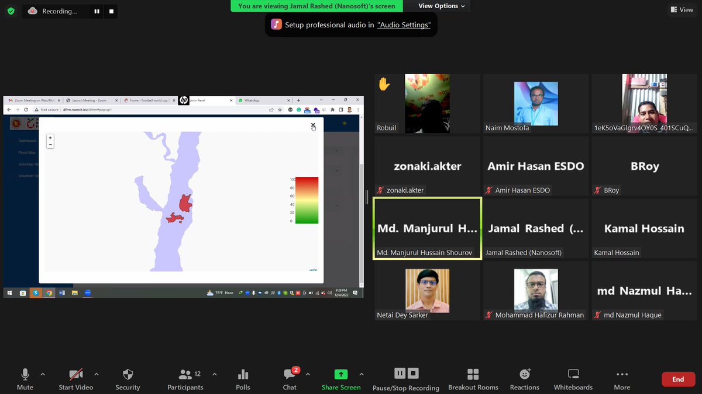
Task: Click the Leaflet attribution link
Action: (x=313, y=270)
